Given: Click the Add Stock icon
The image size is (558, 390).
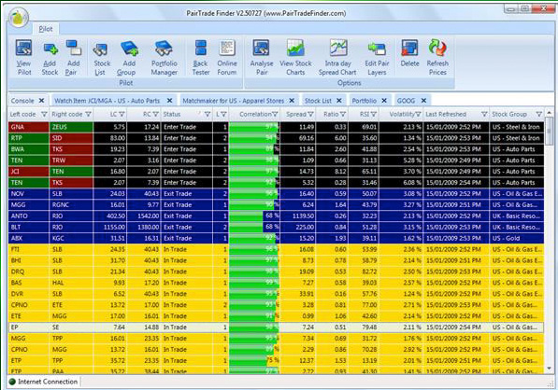Looking at the screenshot, I should pos(50,57).
